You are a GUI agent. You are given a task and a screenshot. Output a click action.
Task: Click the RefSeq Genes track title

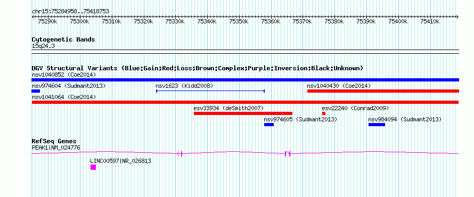(54, 141)
